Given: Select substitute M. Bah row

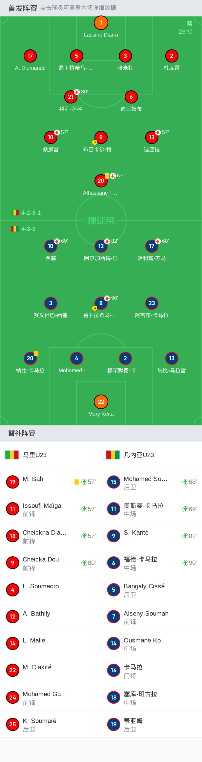Looking at the screenshot, I should click(50, 481).
